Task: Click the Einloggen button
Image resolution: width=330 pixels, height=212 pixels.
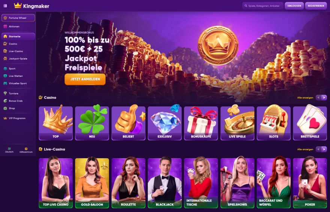Action: 294,6
